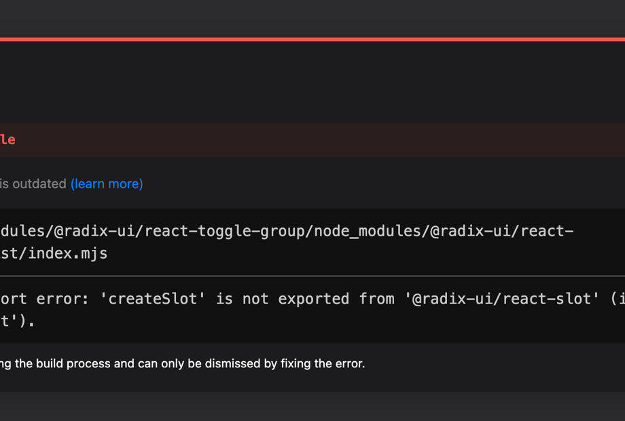This screenshot has height=421, width=625.
Task: Click the divider below the file path
Action: [312, 276]
